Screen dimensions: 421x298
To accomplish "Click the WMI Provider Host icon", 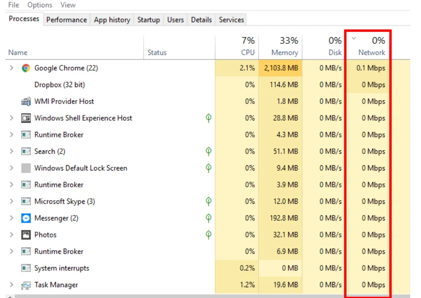I will tap(26, 101).
